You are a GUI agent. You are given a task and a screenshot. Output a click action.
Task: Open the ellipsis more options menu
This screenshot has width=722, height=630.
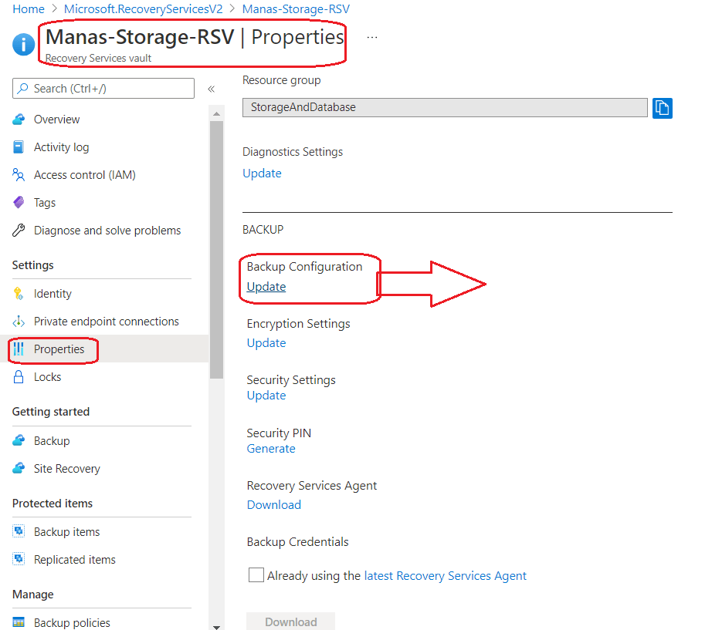click(372, 37)
